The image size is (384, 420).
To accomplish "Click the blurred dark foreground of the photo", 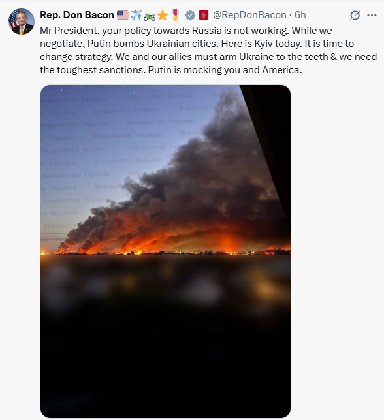I will tap(165, 335).
